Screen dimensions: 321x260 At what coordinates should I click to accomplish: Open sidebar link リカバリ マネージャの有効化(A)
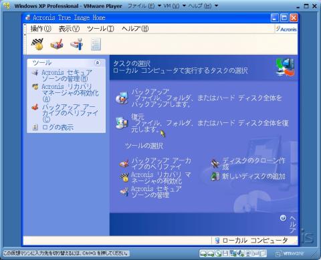70,92
